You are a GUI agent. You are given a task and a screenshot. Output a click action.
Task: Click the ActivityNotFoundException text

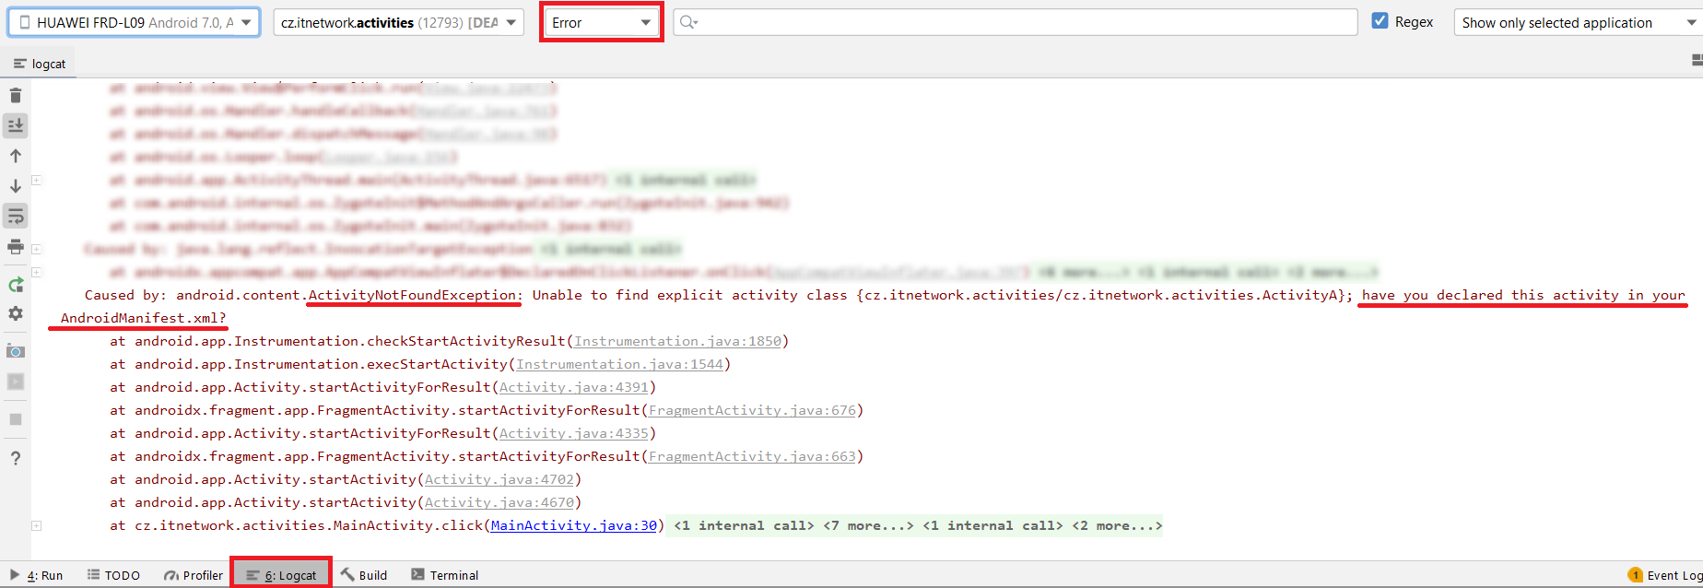tap(412, 295)
